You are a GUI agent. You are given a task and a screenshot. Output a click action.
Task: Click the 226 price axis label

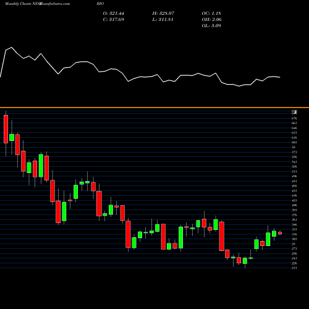coord(294,263)
